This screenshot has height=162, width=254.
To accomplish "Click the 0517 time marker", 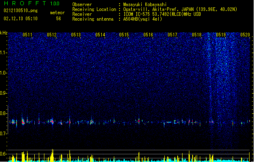I will [172, 35].
